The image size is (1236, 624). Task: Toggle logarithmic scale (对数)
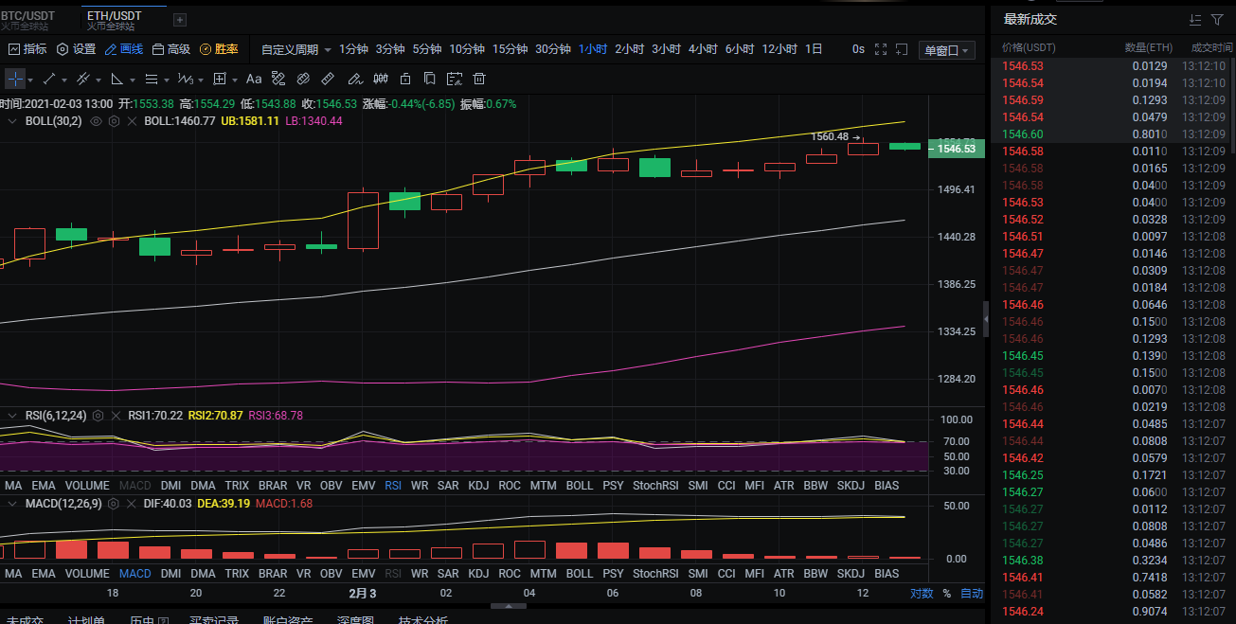click(922, 594)
